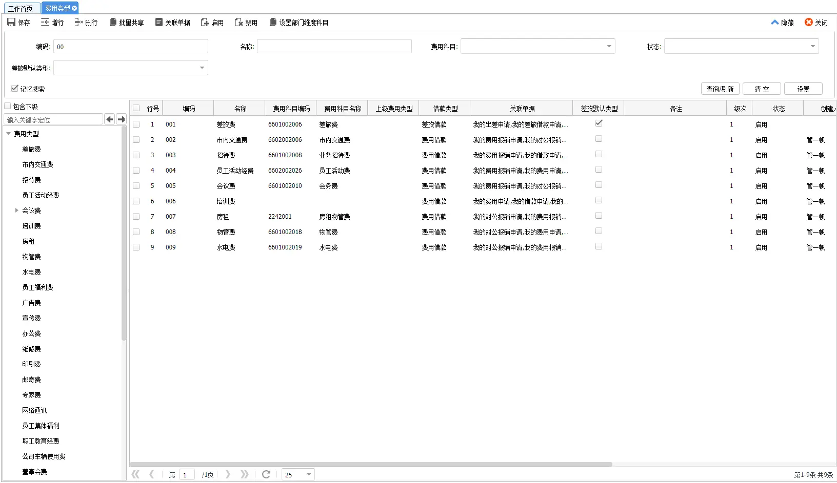Screen dimensions: 837x483
Task: Click the 查询/刷新 button
Action: [720, 89]
